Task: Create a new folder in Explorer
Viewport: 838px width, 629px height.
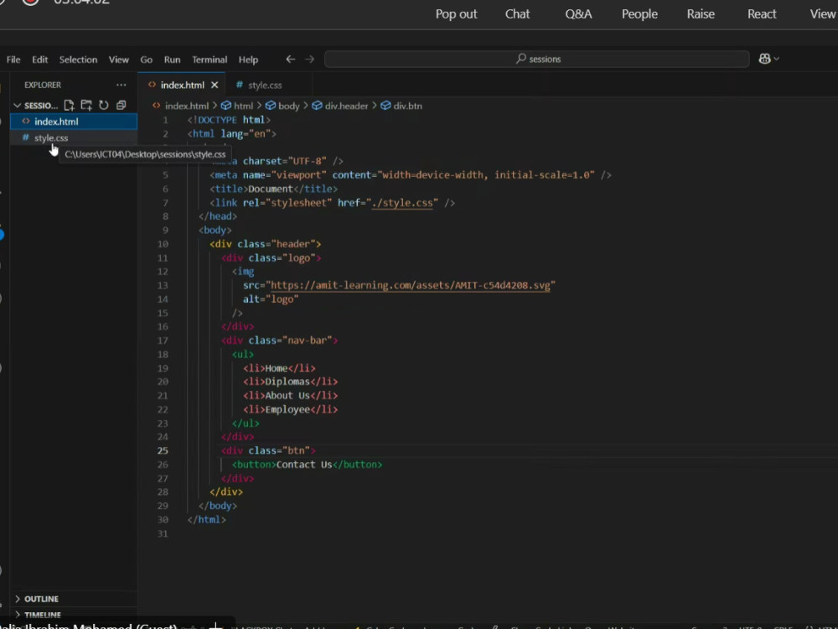Action: pyautogui.click(x=86, y=105)
